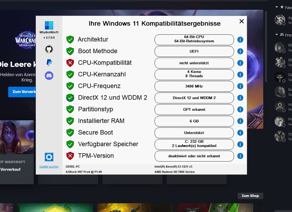Select the '4 Kerne 8 Threads' result
292x212 pixels.
click(x=194, y=75)
